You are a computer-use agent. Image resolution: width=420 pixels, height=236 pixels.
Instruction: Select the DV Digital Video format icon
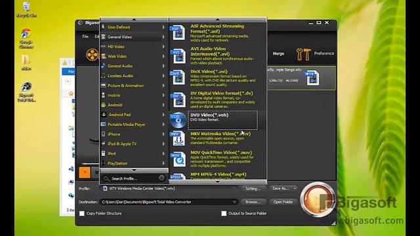178,100
